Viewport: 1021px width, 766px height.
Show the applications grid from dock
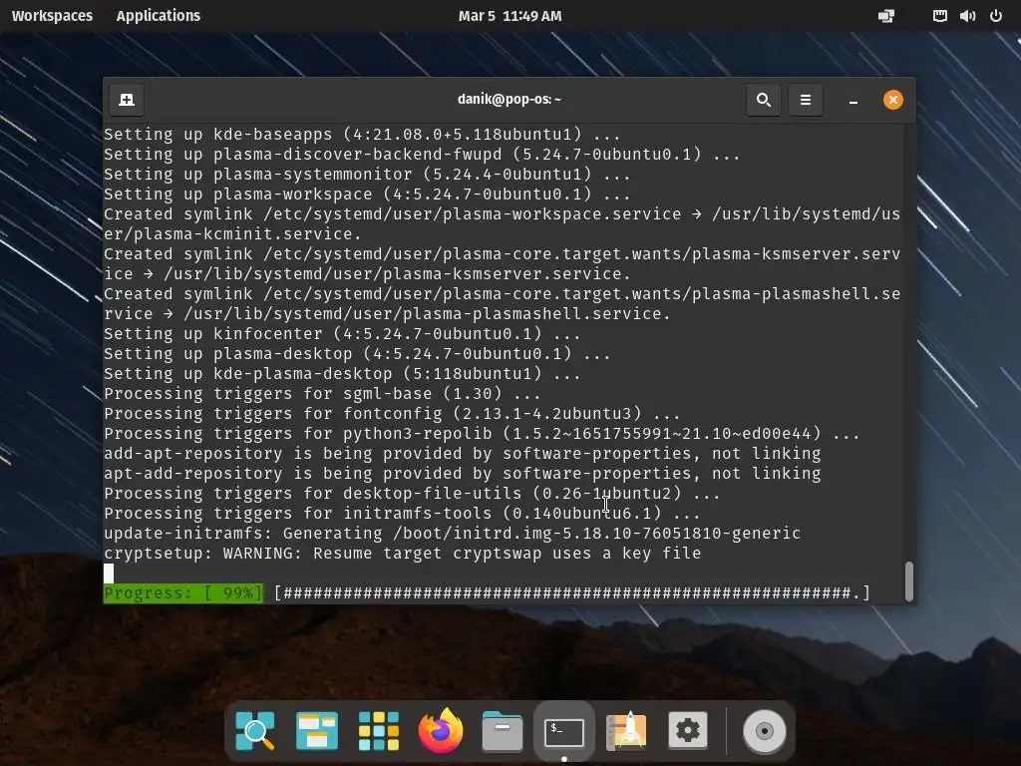[378, 731]
